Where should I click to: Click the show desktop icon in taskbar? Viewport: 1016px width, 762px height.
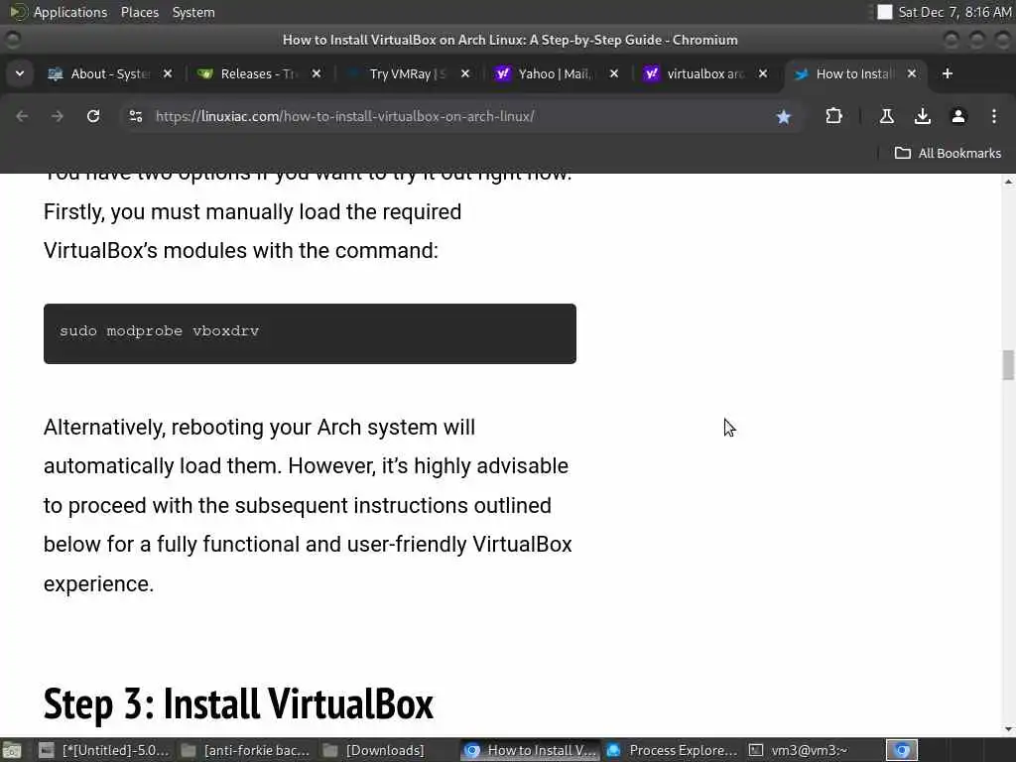[11, 750]
